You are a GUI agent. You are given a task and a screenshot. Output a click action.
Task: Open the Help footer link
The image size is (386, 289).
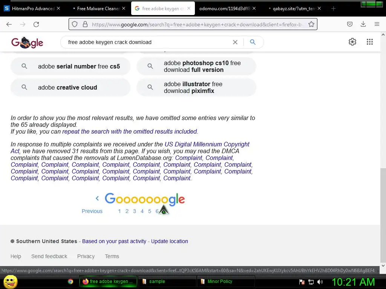[x=16, y=256]
